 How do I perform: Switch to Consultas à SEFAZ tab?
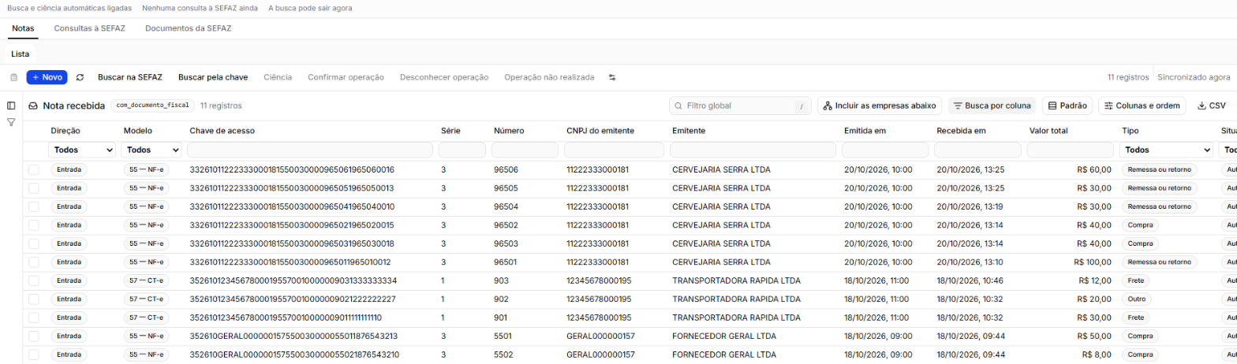[x=90, y=28]
